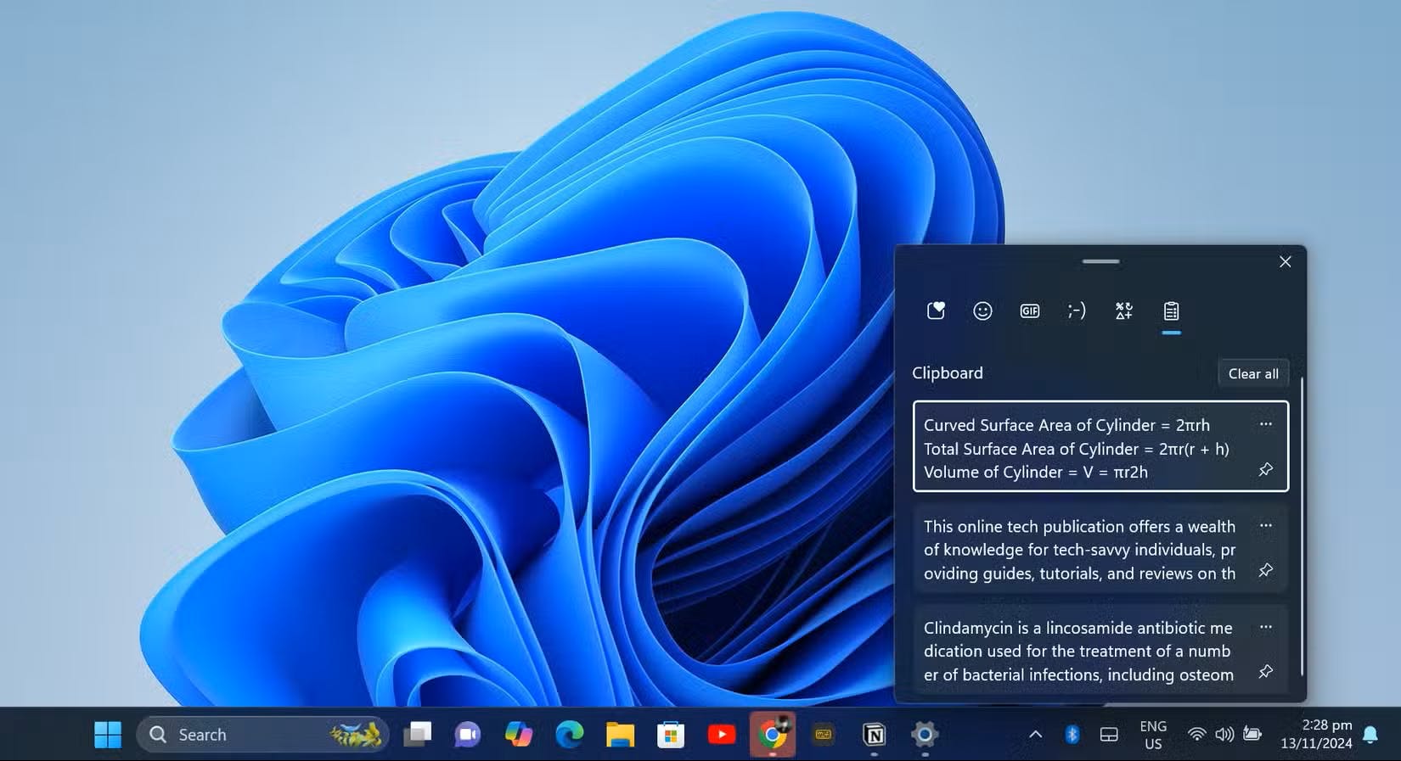
Task: Show hidden system tray icons
Action: coord(1035,735)
